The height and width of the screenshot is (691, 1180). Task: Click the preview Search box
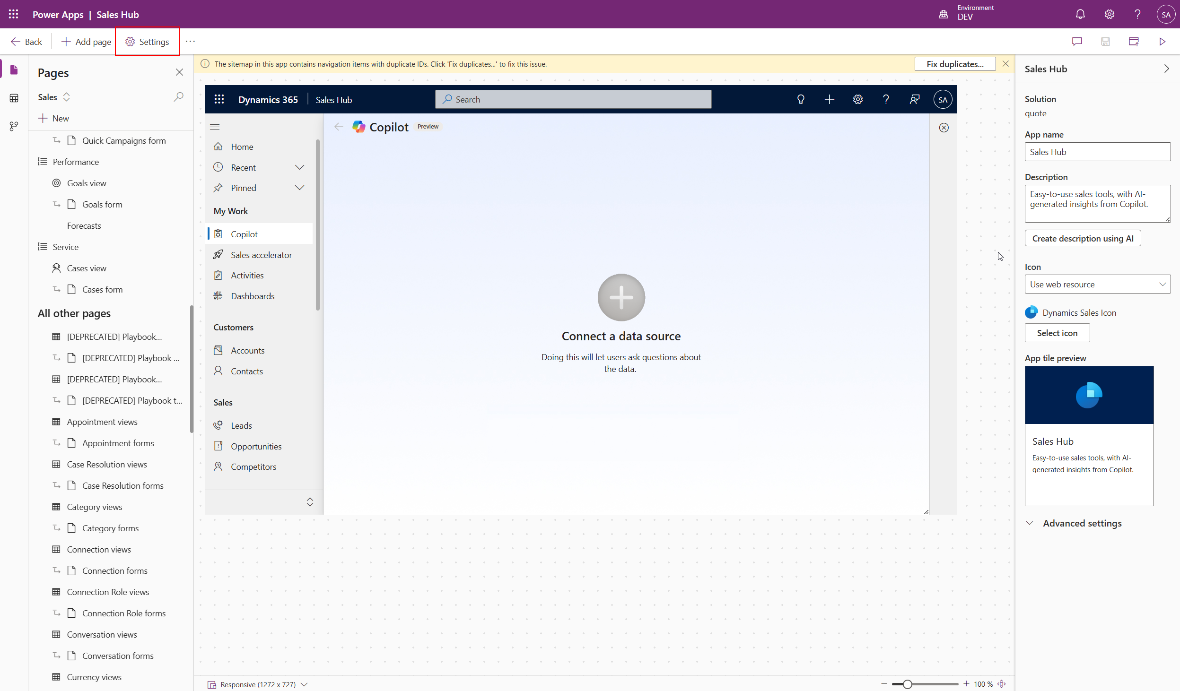tap(573, 99)
